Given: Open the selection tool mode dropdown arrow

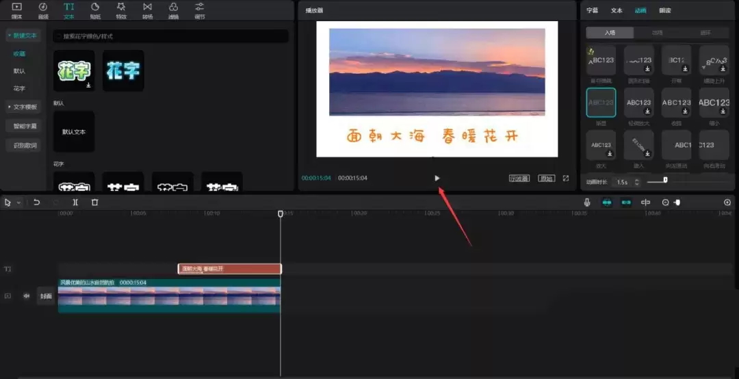Looking at the screenshot, I should click(x=18, y=202).
